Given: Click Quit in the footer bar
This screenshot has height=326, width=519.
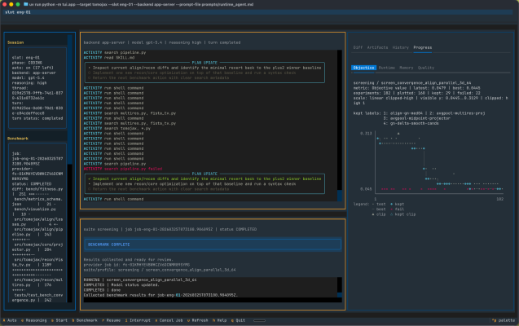Looking at the screenshot, I should click(238, 320).
